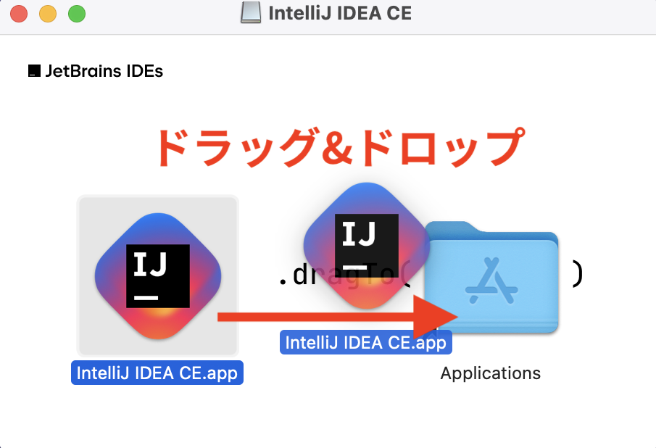
Task: Click the closing parenthesis right of folder
Action: [577, 274]
